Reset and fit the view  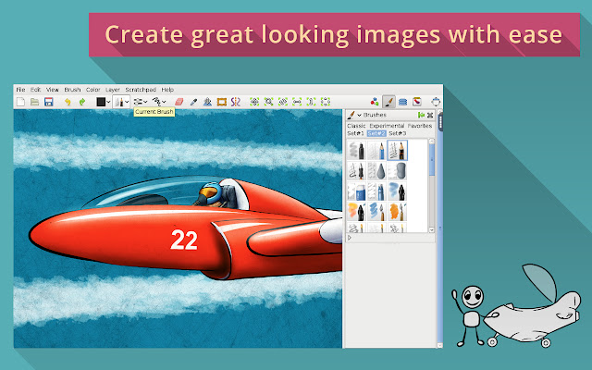pos(326,102)
